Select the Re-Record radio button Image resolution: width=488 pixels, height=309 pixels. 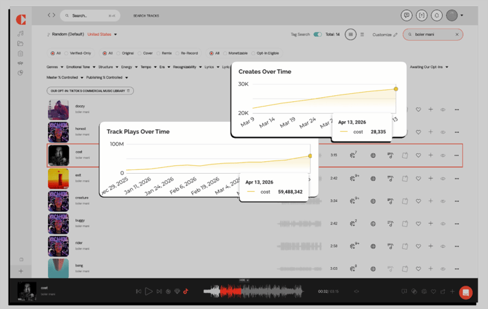coord(177,53)
